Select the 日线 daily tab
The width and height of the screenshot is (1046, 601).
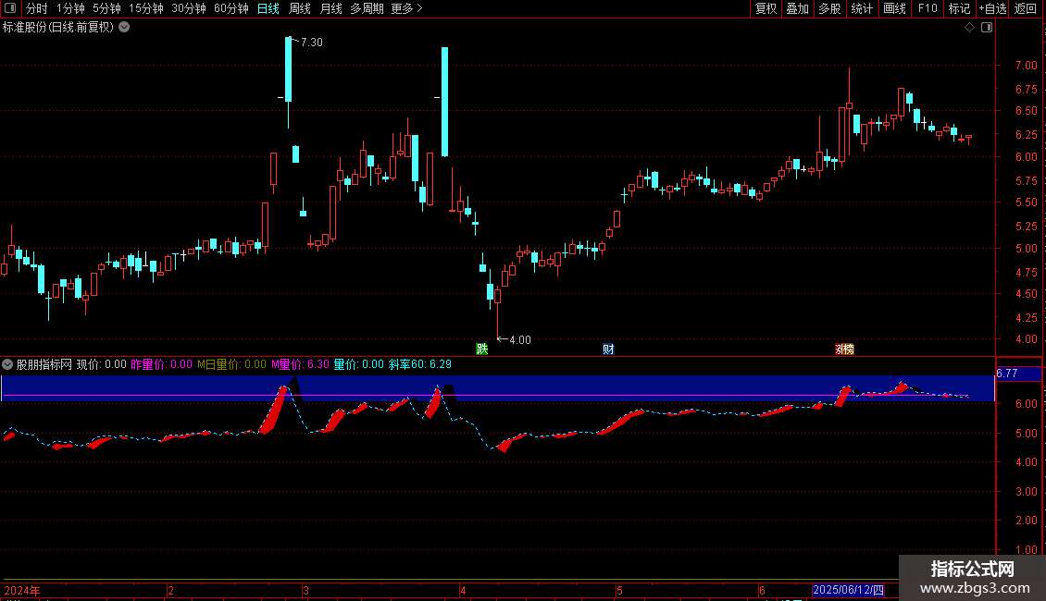[x=268, y=8]
